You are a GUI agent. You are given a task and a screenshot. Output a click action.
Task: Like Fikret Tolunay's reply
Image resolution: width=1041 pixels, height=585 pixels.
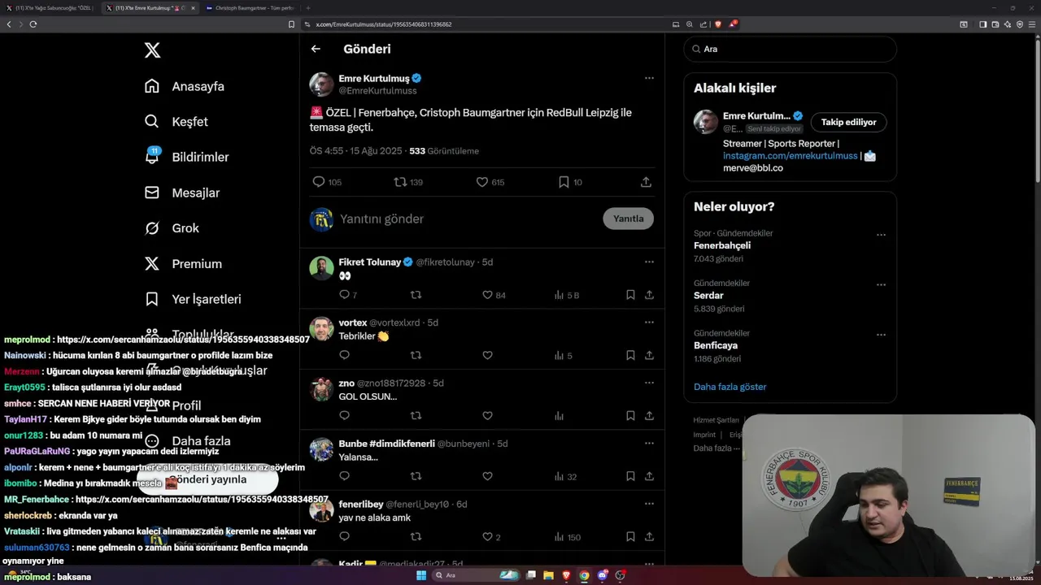(x=487, y=295)
